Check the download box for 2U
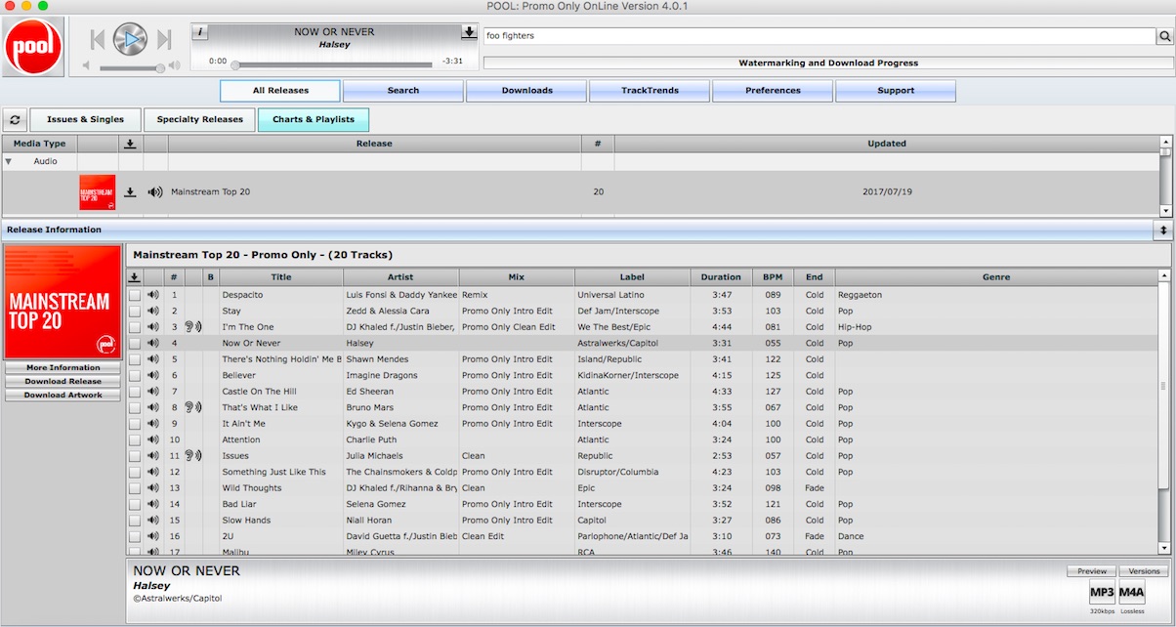This screenshot has width=1176, height=627. pos(135,536)
